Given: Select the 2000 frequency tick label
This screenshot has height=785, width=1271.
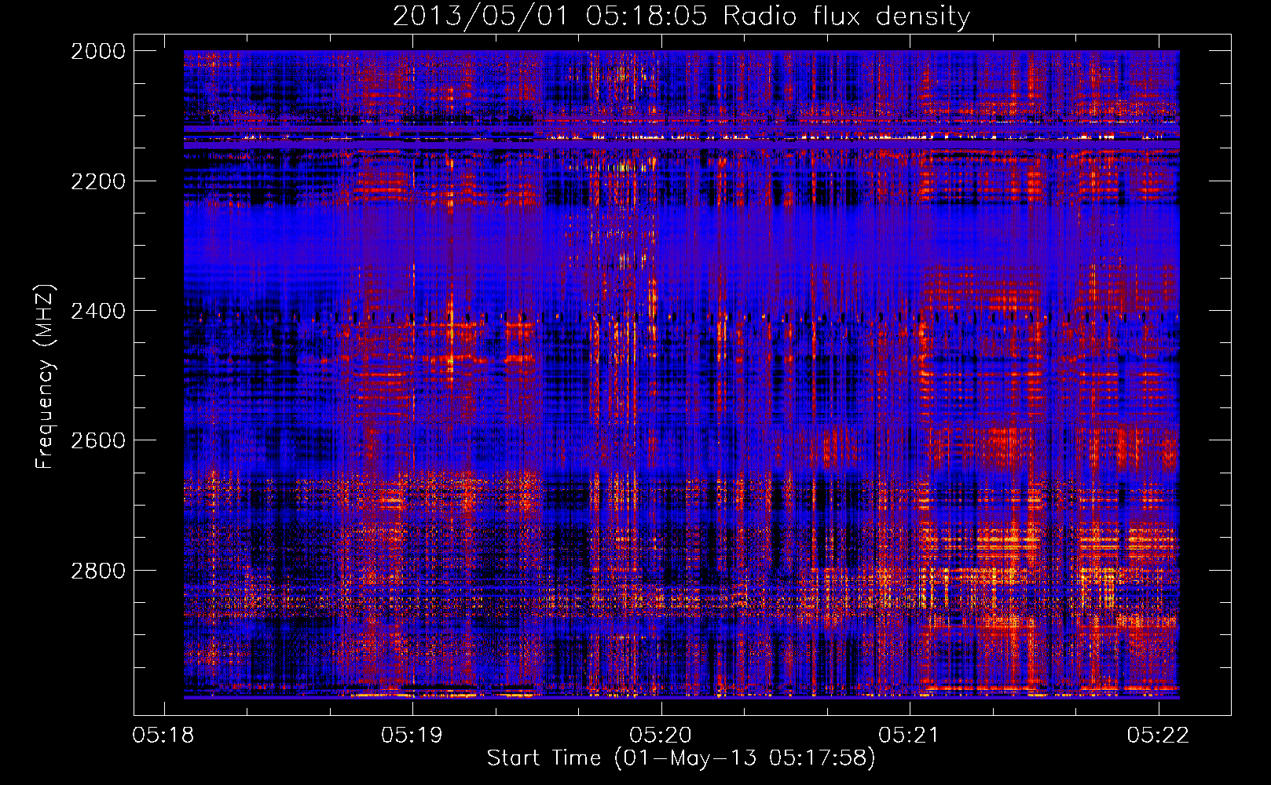Looking at the screenshot, I should click(98, 51).
